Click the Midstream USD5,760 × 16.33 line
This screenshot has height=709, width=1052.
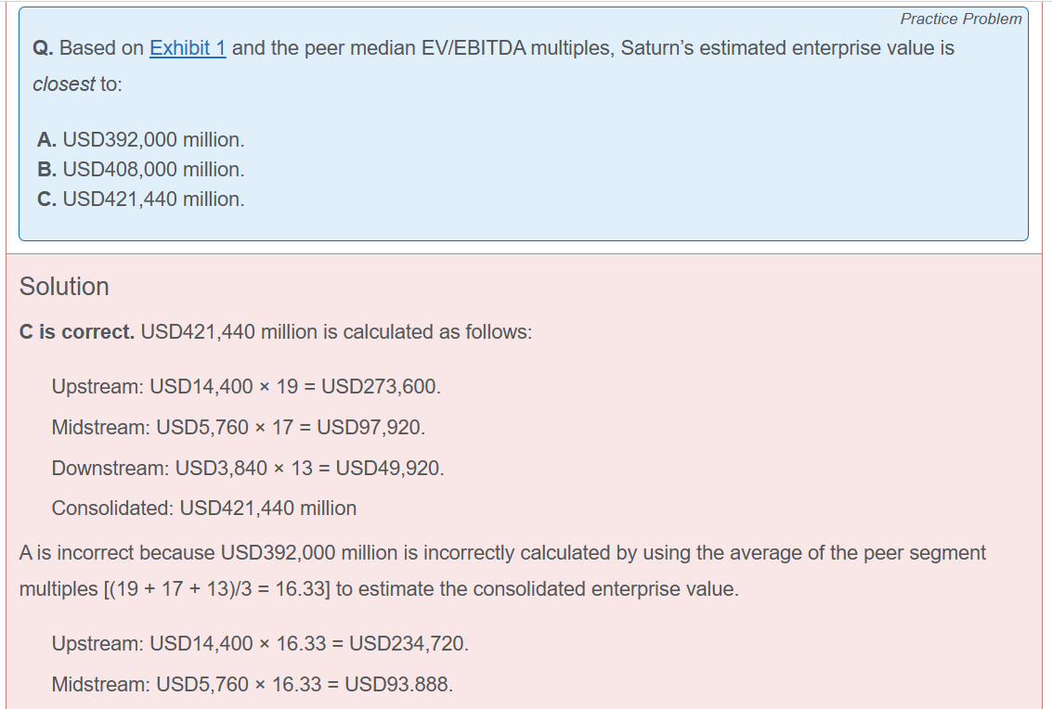(x=253, y=685)
